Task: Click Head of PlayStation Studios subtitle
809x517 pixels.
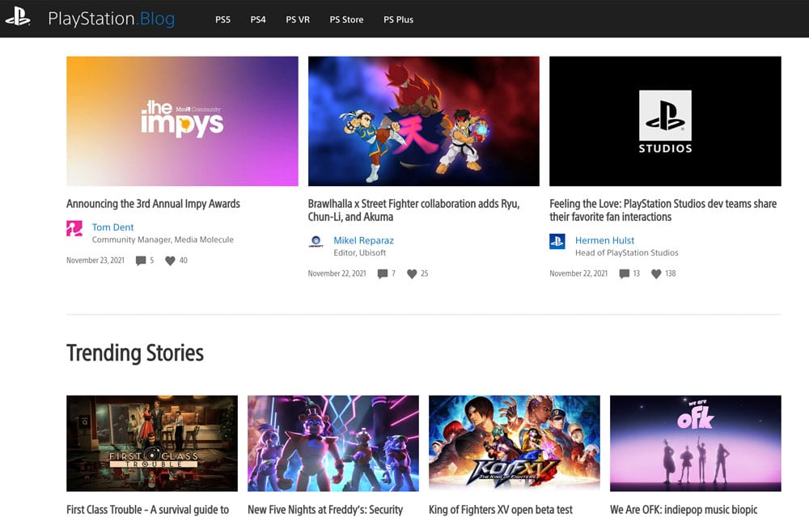Action: [x=627, y=252]
